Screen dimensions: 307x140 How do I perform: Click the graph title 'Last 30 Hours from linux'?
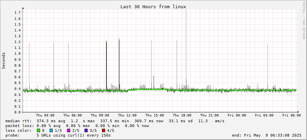153,6
